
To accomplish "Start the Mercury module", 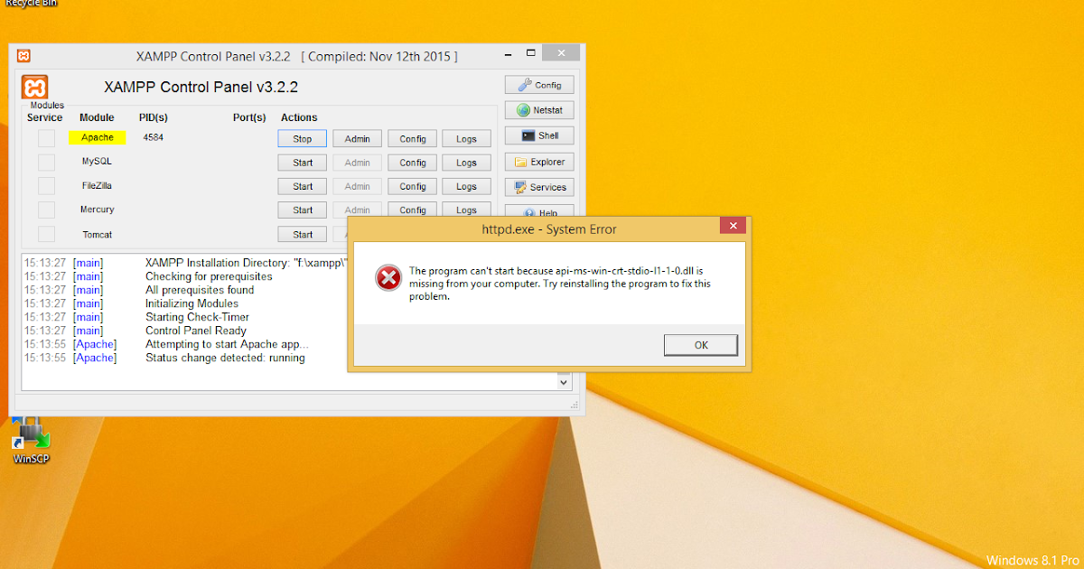I will [x=303, y=210].
